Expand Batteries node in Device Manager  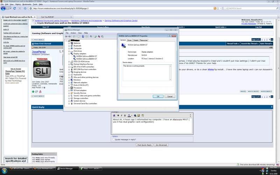(69, 43)
